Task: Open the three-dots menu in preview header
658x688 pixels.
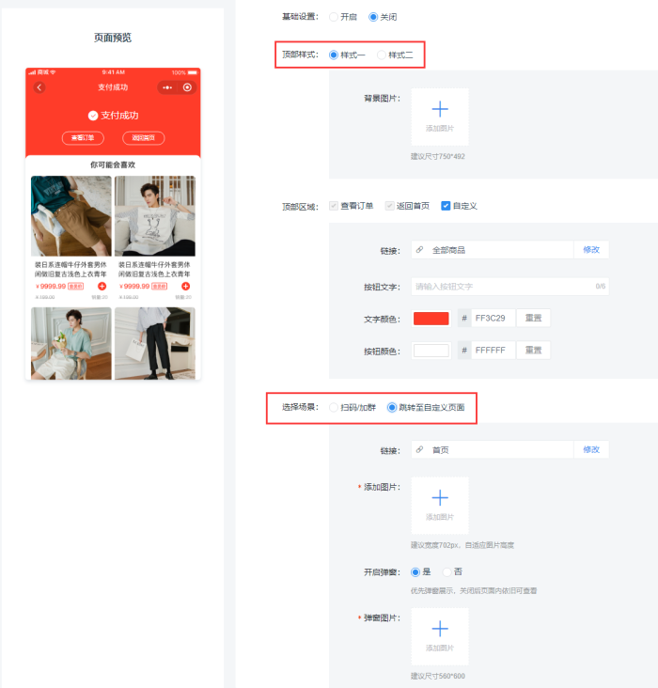Action: click(167, 87)
